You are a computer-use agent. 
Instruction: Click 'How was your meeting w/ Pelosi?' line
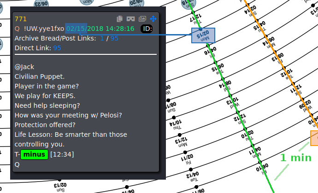(68, 115)
